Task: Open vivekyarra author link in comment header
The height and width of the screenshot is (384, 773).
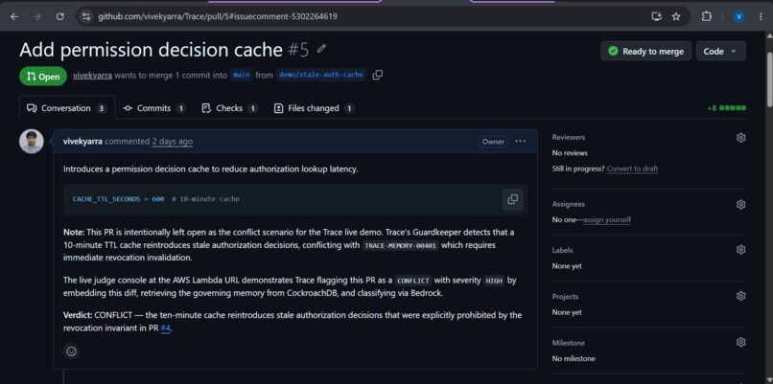Action: click(x=82, y=142)
